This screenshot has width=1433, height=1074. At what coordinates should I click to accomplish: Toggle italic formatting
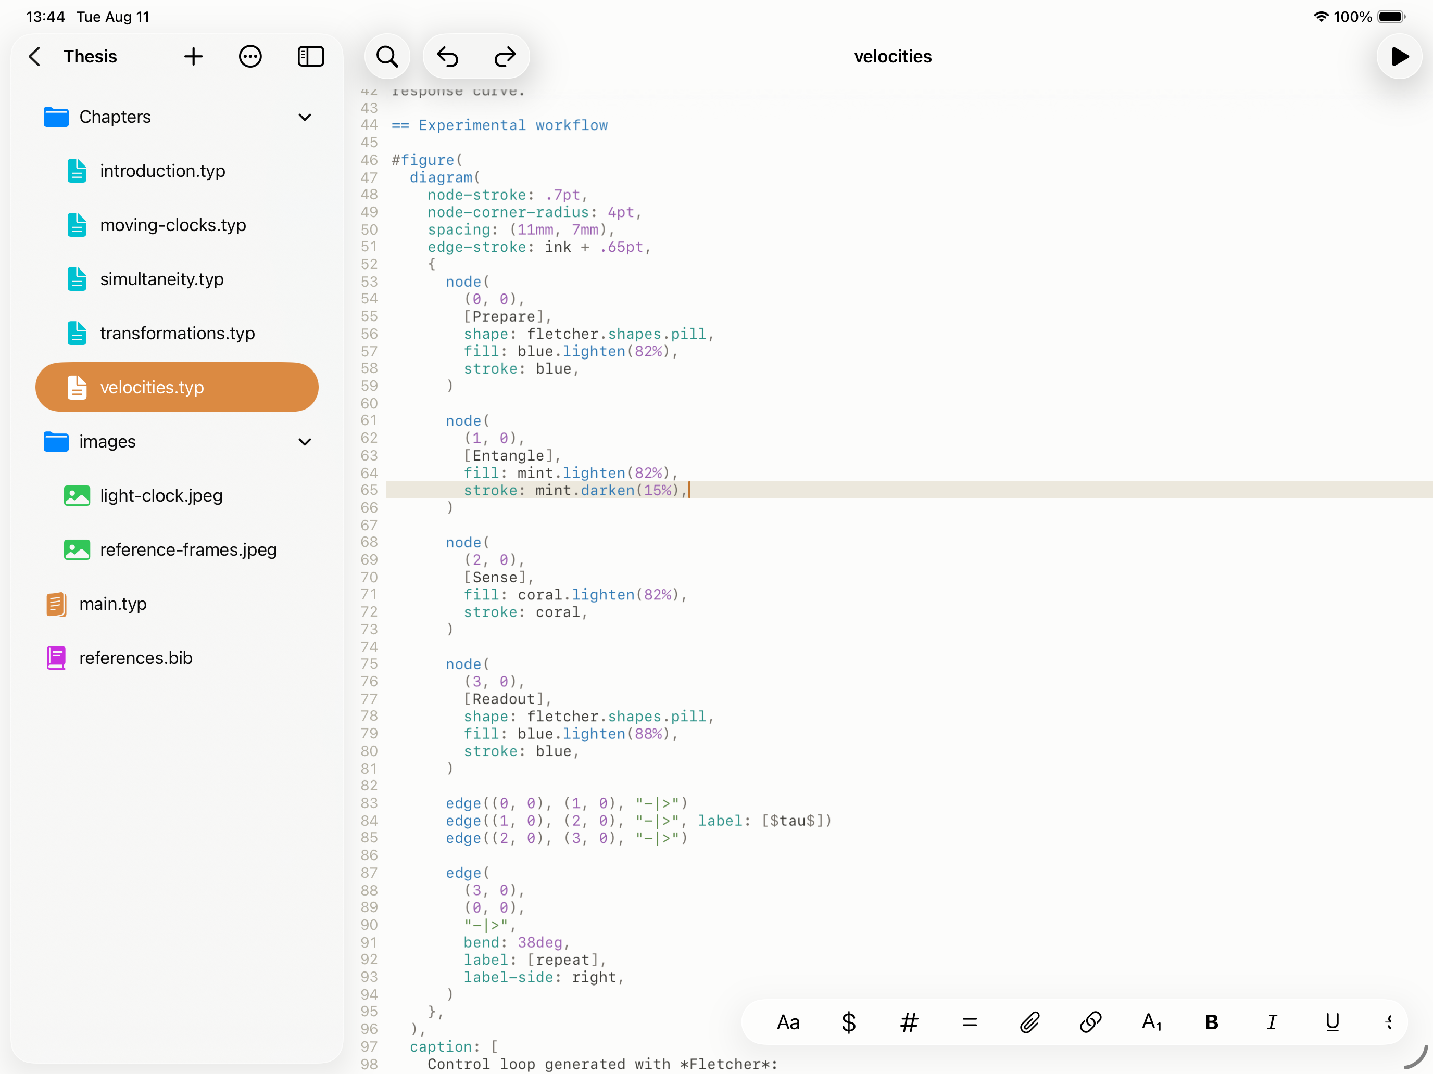click(1272, 1022)
